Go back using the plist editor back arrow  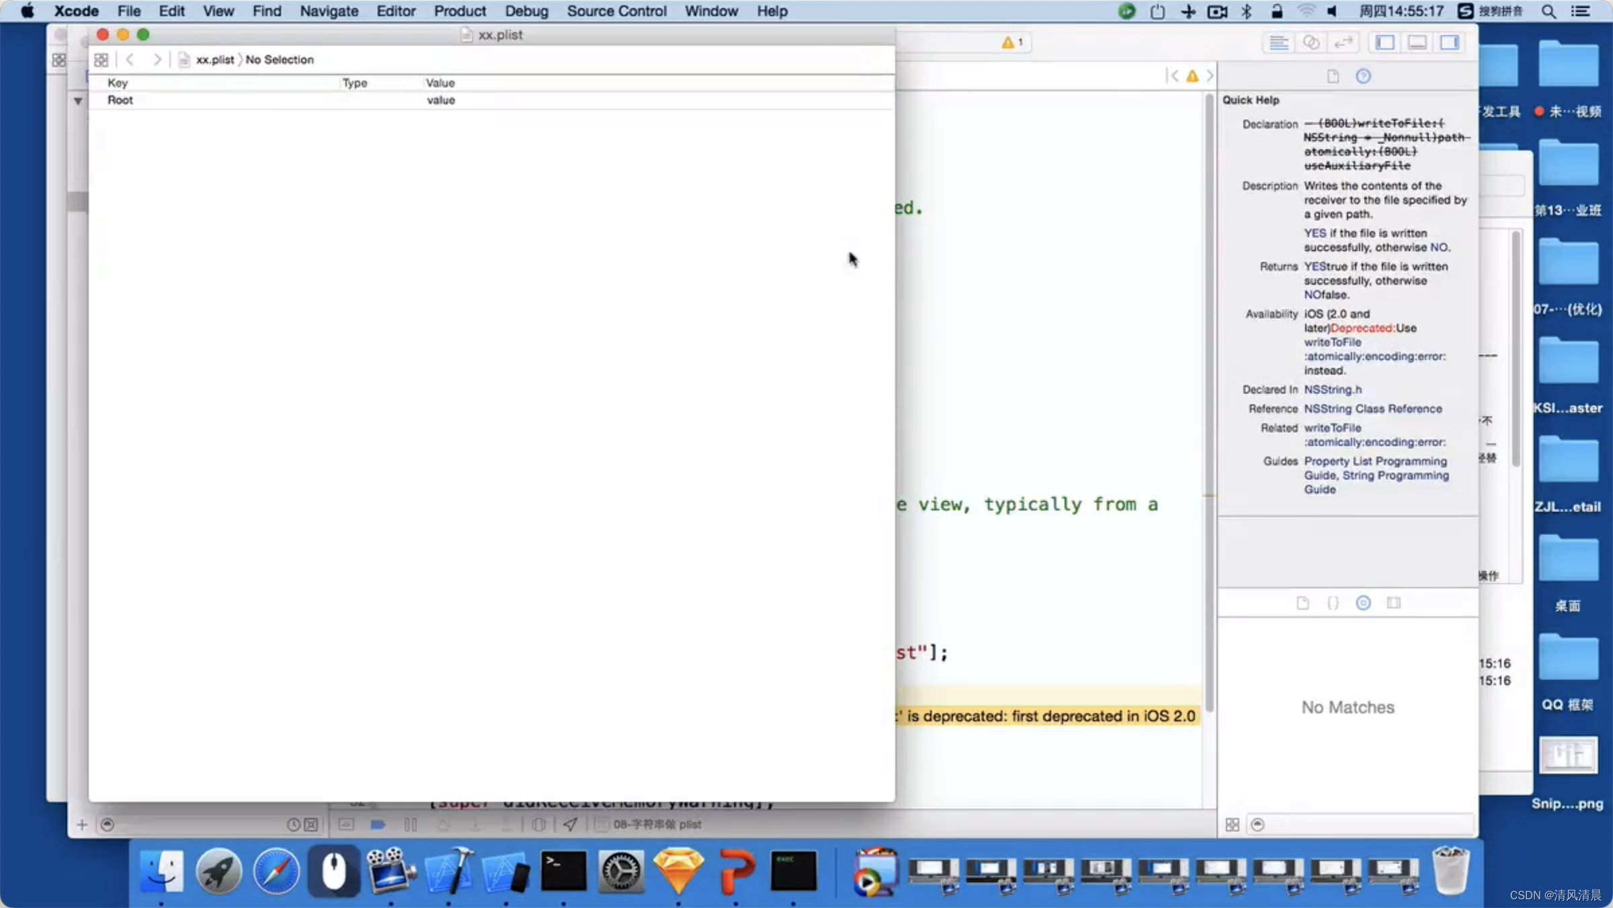[x=130, y=60]
